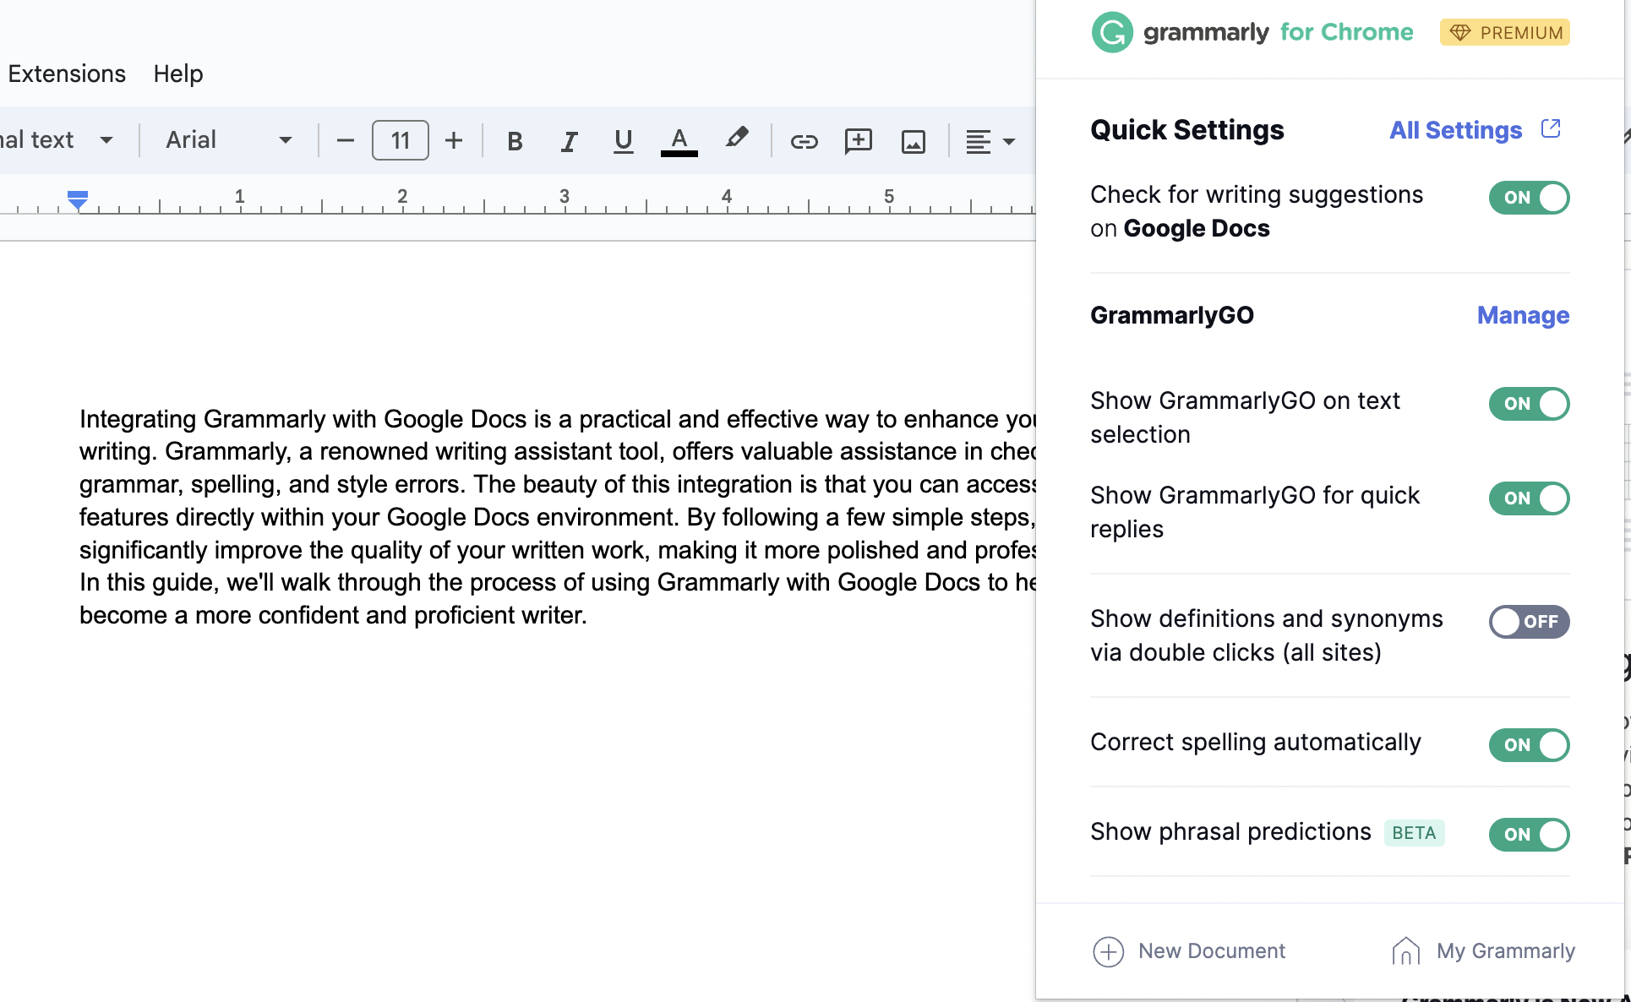
Task: Click in the document paragraph text
Action: tap(558, 517)
